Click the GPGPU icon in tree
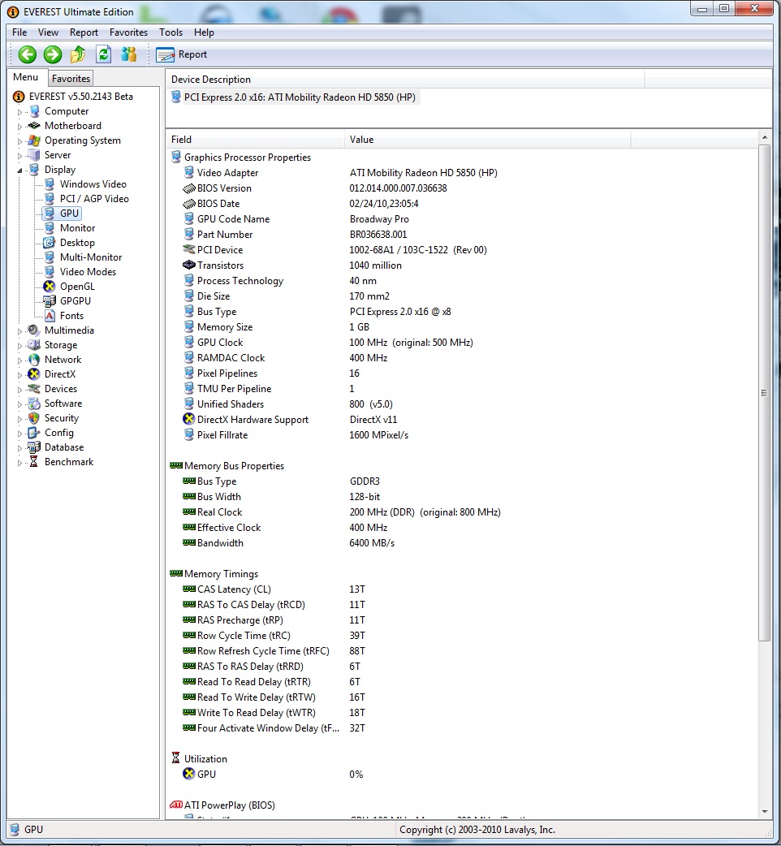 49,301
